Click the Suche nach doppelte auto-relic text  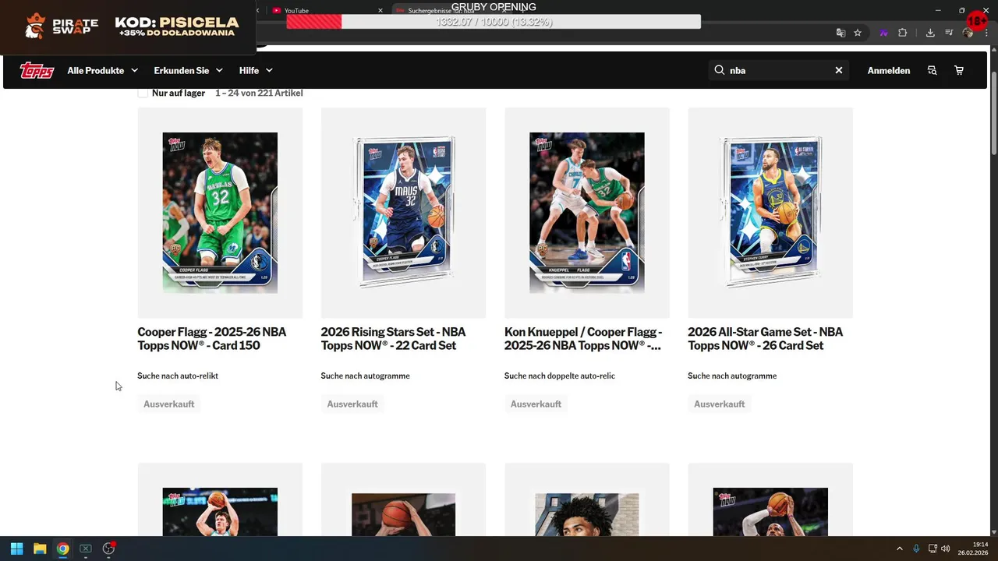[x=560, y=376]
